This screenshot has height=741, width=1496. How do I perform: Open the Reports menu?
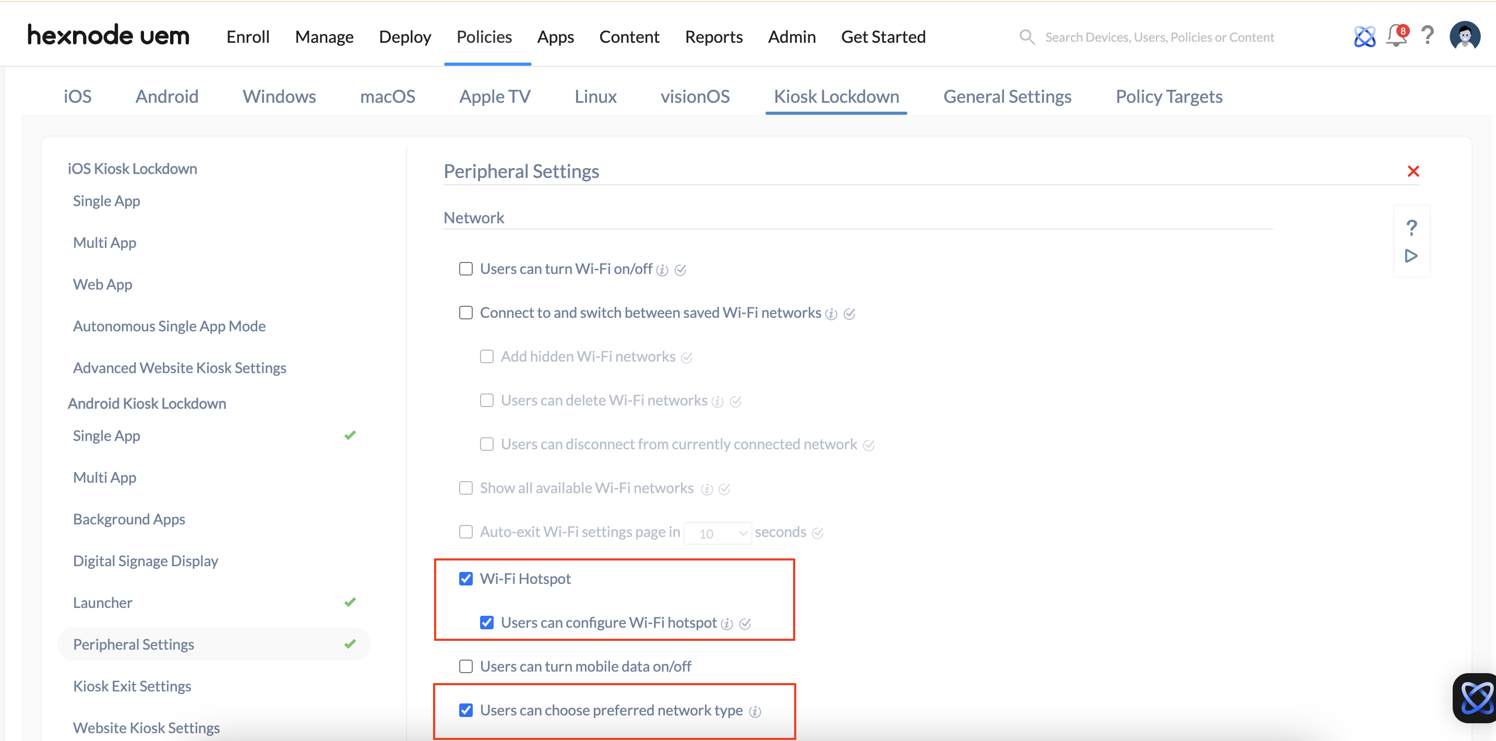pyautogui.click(x=714, y=37)
